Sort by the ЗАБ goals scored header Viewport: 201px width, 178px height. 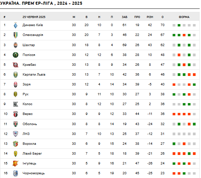124,17
